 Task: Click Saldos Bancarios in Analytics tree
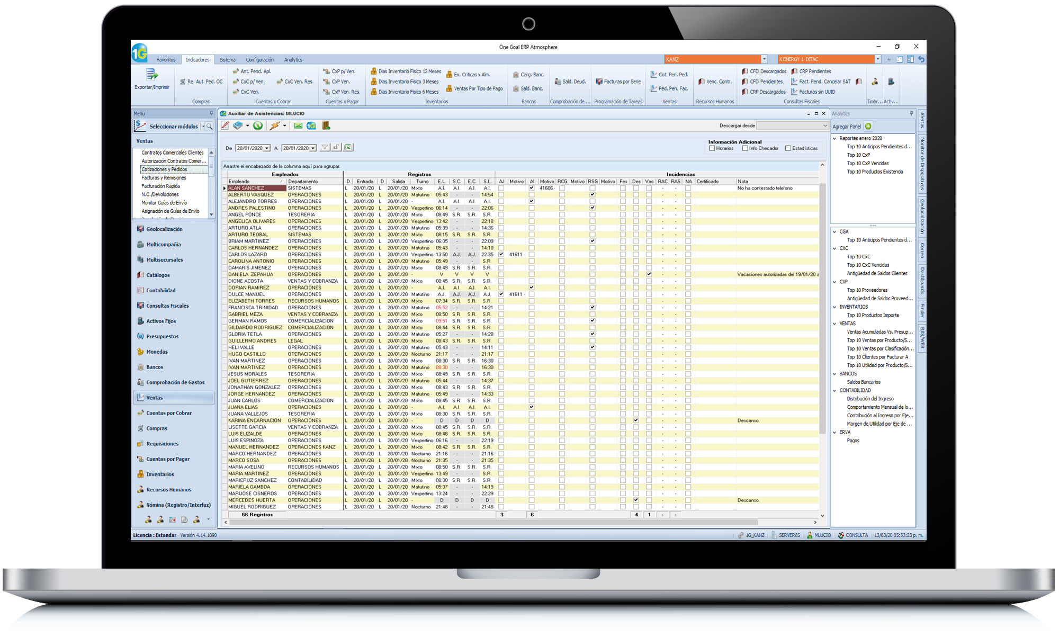[864, 382]
